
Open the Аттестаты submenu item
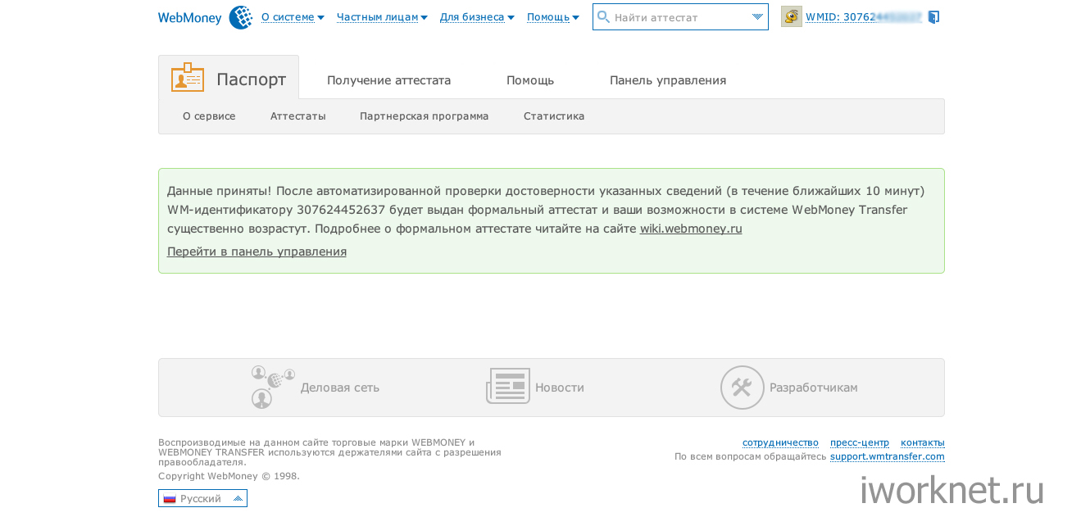click(298, 116)
